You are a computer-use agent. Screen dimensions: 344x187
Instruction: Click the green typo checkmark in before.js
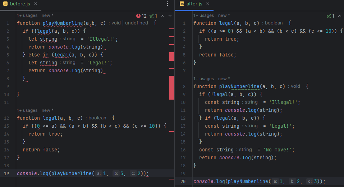click(x=152, y=16)
